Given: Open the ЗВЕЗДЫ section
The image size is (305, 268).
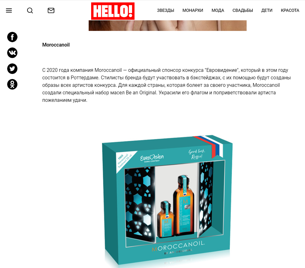Looking at the screenshot, I should pos(165,11).
